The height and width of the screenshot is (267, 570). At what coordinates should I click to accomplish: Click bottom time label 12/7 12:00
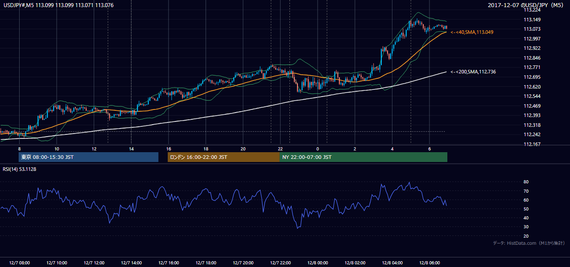94,263
